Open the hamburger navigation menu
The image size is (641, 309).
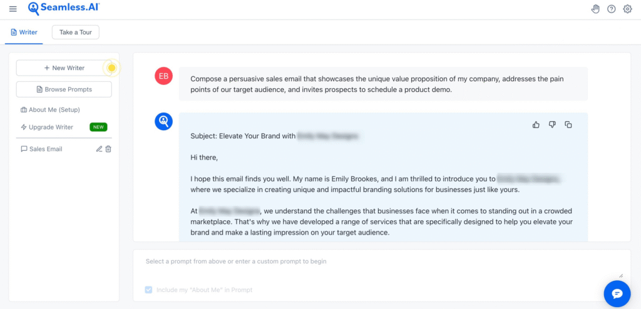tap(13, 9)
